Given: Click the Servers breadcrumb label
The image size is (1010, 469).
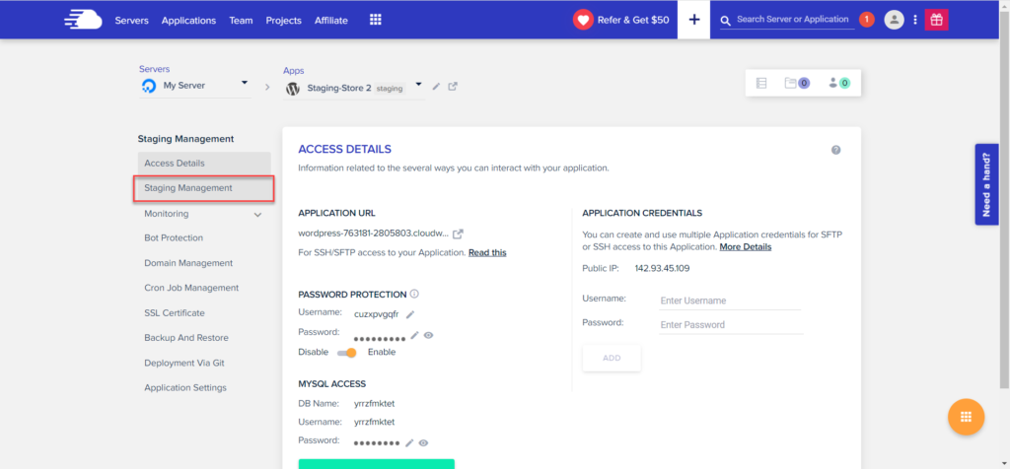Looking at the screenshot, I should point(154,69).
